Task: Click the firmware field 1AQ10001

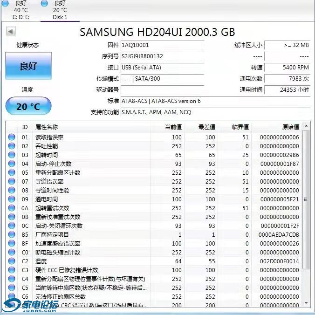Action: [x=162, y=45]
